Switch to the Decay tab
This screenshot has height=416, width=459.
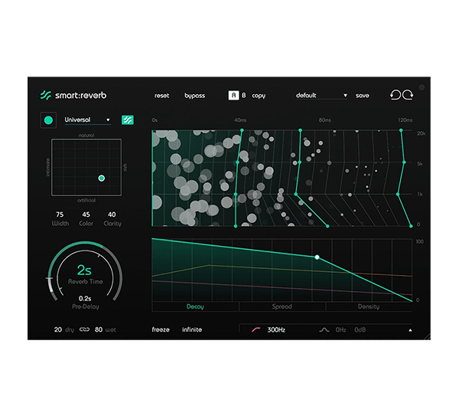[195, 306]
